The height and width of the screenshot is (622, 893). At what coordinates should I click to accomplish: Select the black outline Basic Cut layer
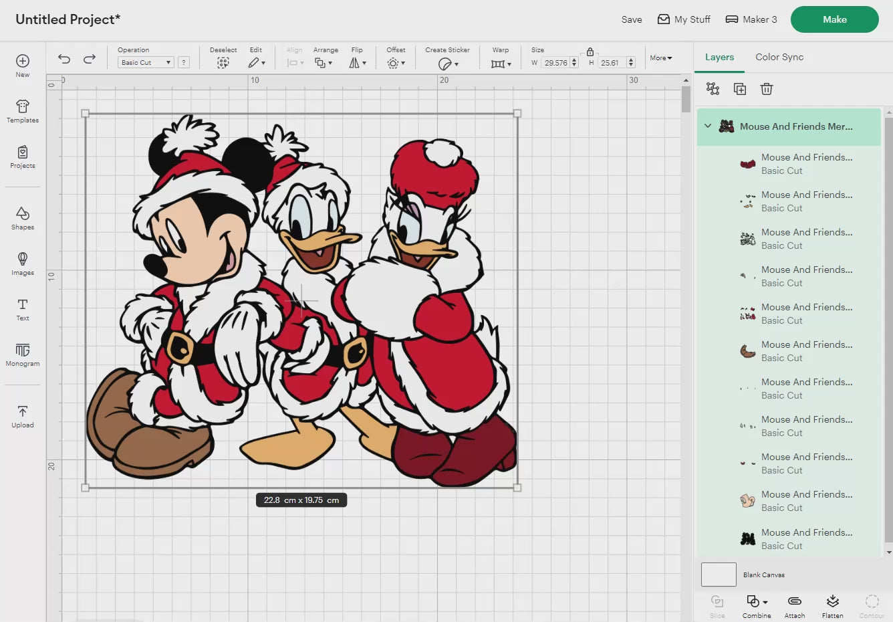pos(789,539)
